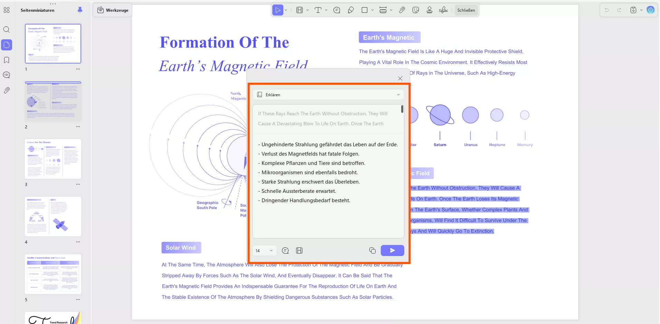Image resolution: width=660 pixels, height=324 pixels.
Task: Expand the shape tool dropdown arrow
Action: tap(373, 10)
